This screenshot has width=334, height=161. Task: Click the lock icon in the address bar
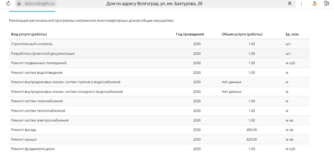18,4
